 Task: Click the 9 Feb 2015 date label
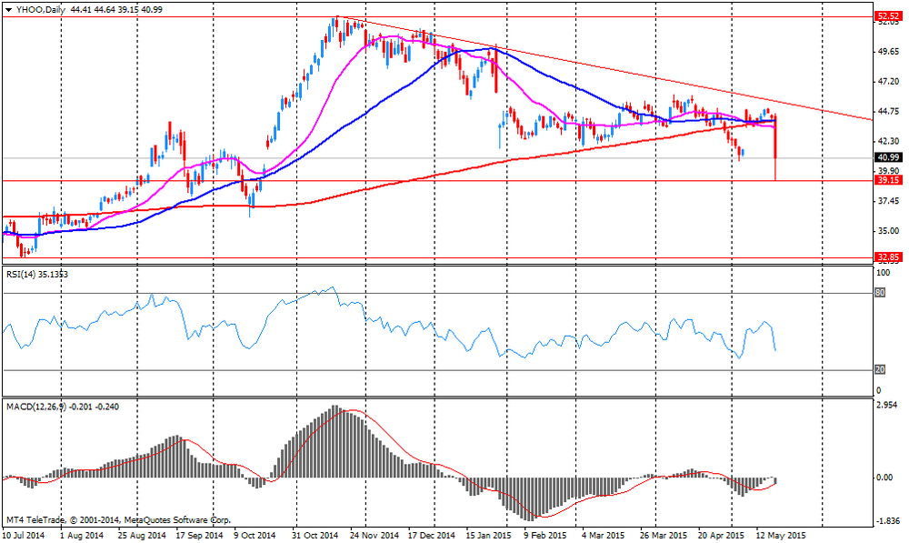coord(545,535)
